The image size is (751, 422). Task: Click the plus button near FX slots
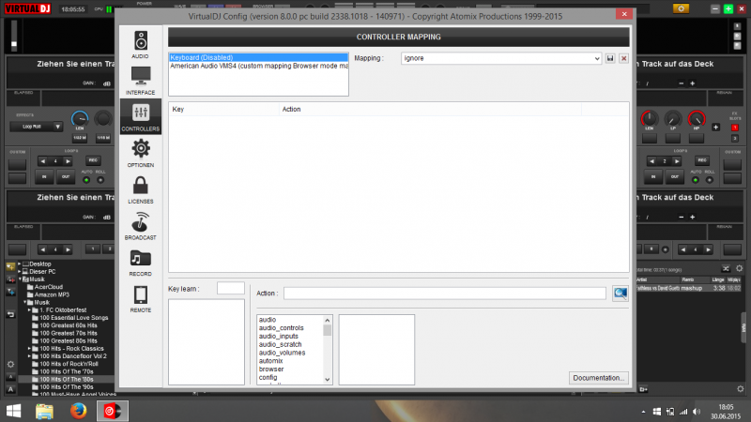pyautogui.click(x=715, y=128)
